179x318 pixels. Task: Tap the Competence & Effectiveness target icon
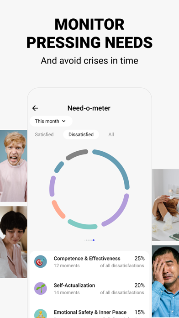pyautogui.click(x=41, y=262)
